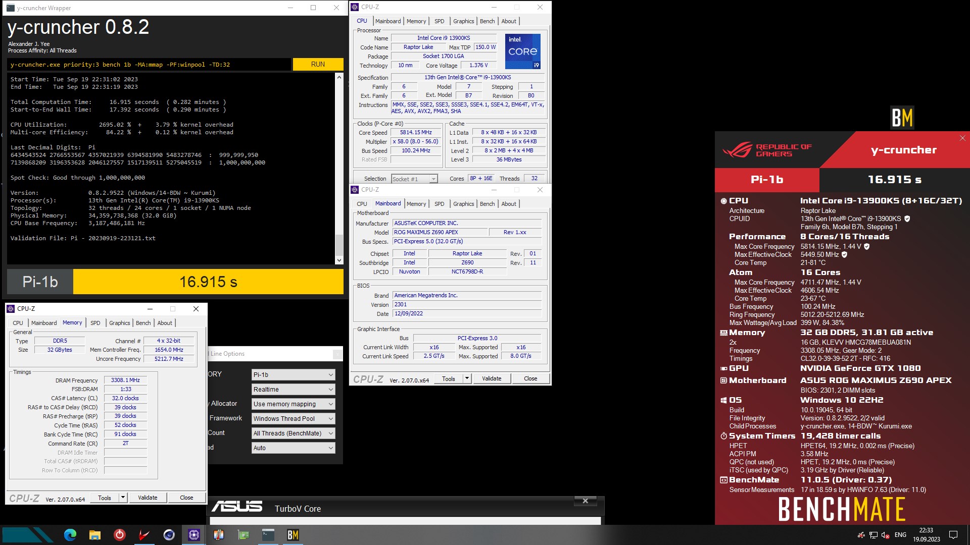The height and width of the screenshot is (545, 970).
Task: Click Close in CPU-Z Mainboard window
Action: tap(530, 378)
